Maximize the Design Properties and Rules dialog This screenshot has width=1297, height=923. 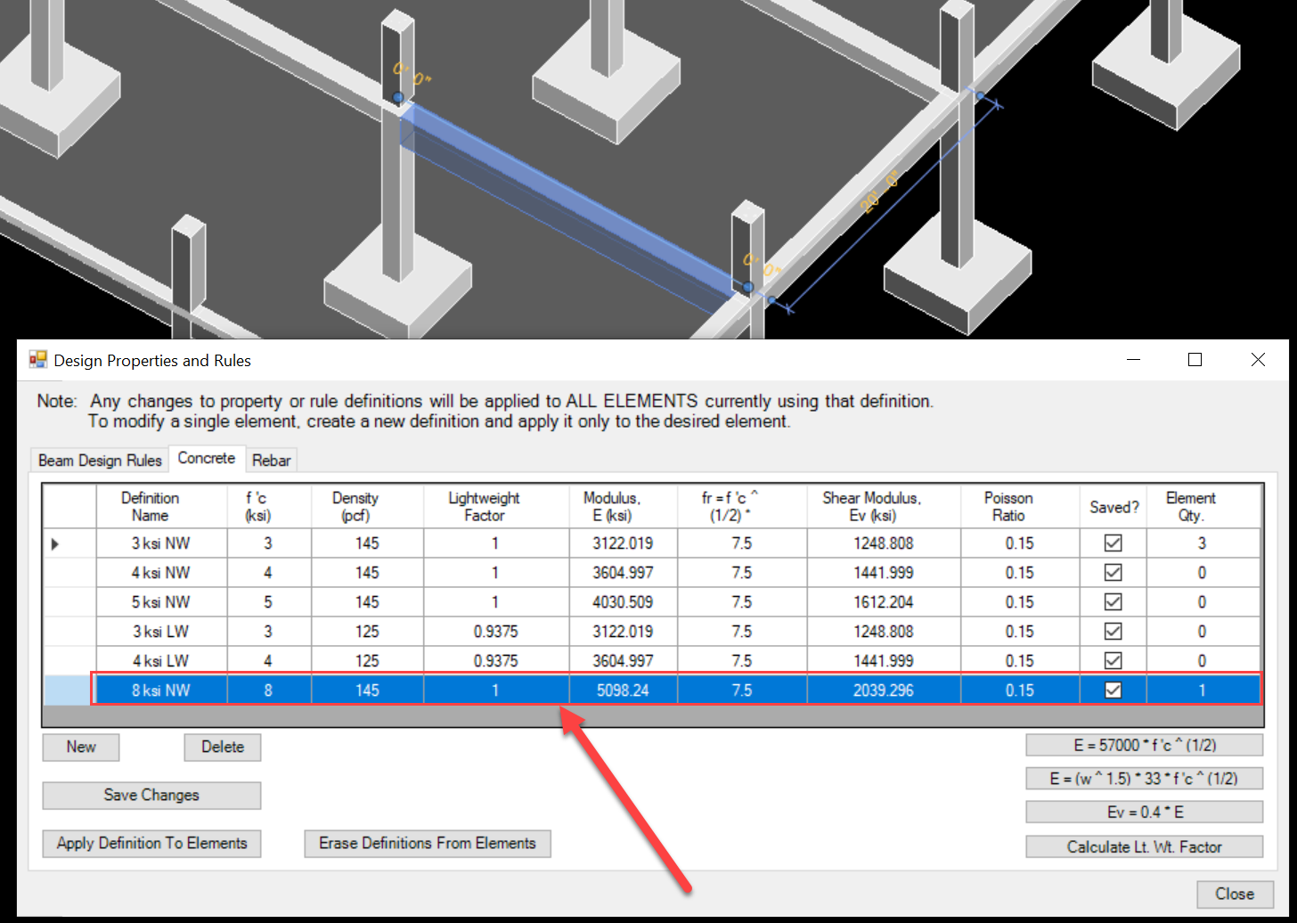click(x=1195, y=360)
